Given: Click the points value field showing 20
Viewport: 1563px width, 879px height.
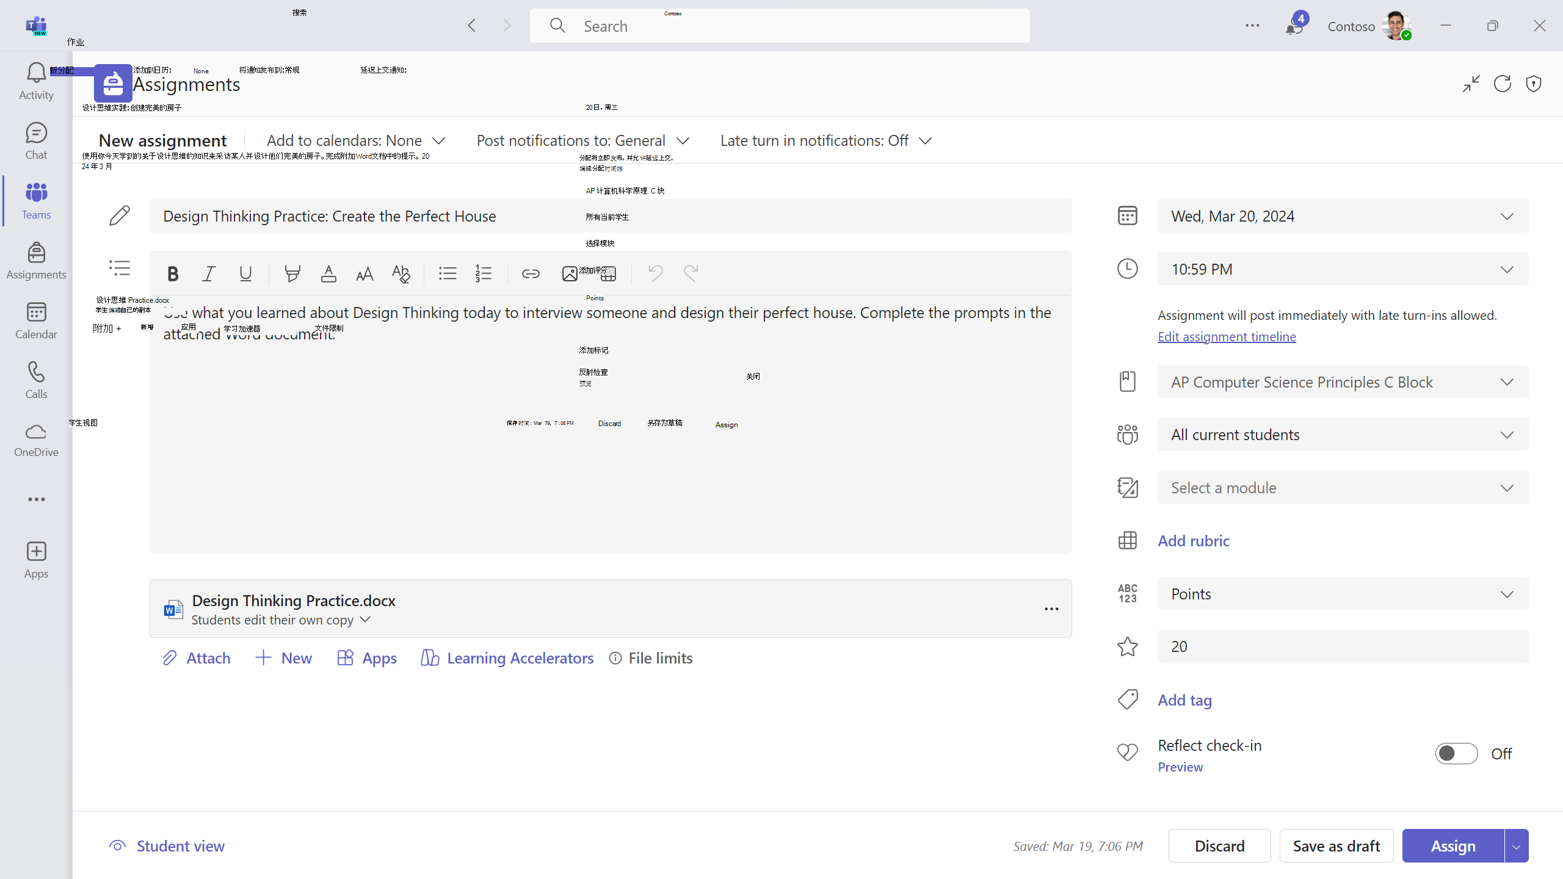Looking at the screenshot, I should click(1343, 646).
